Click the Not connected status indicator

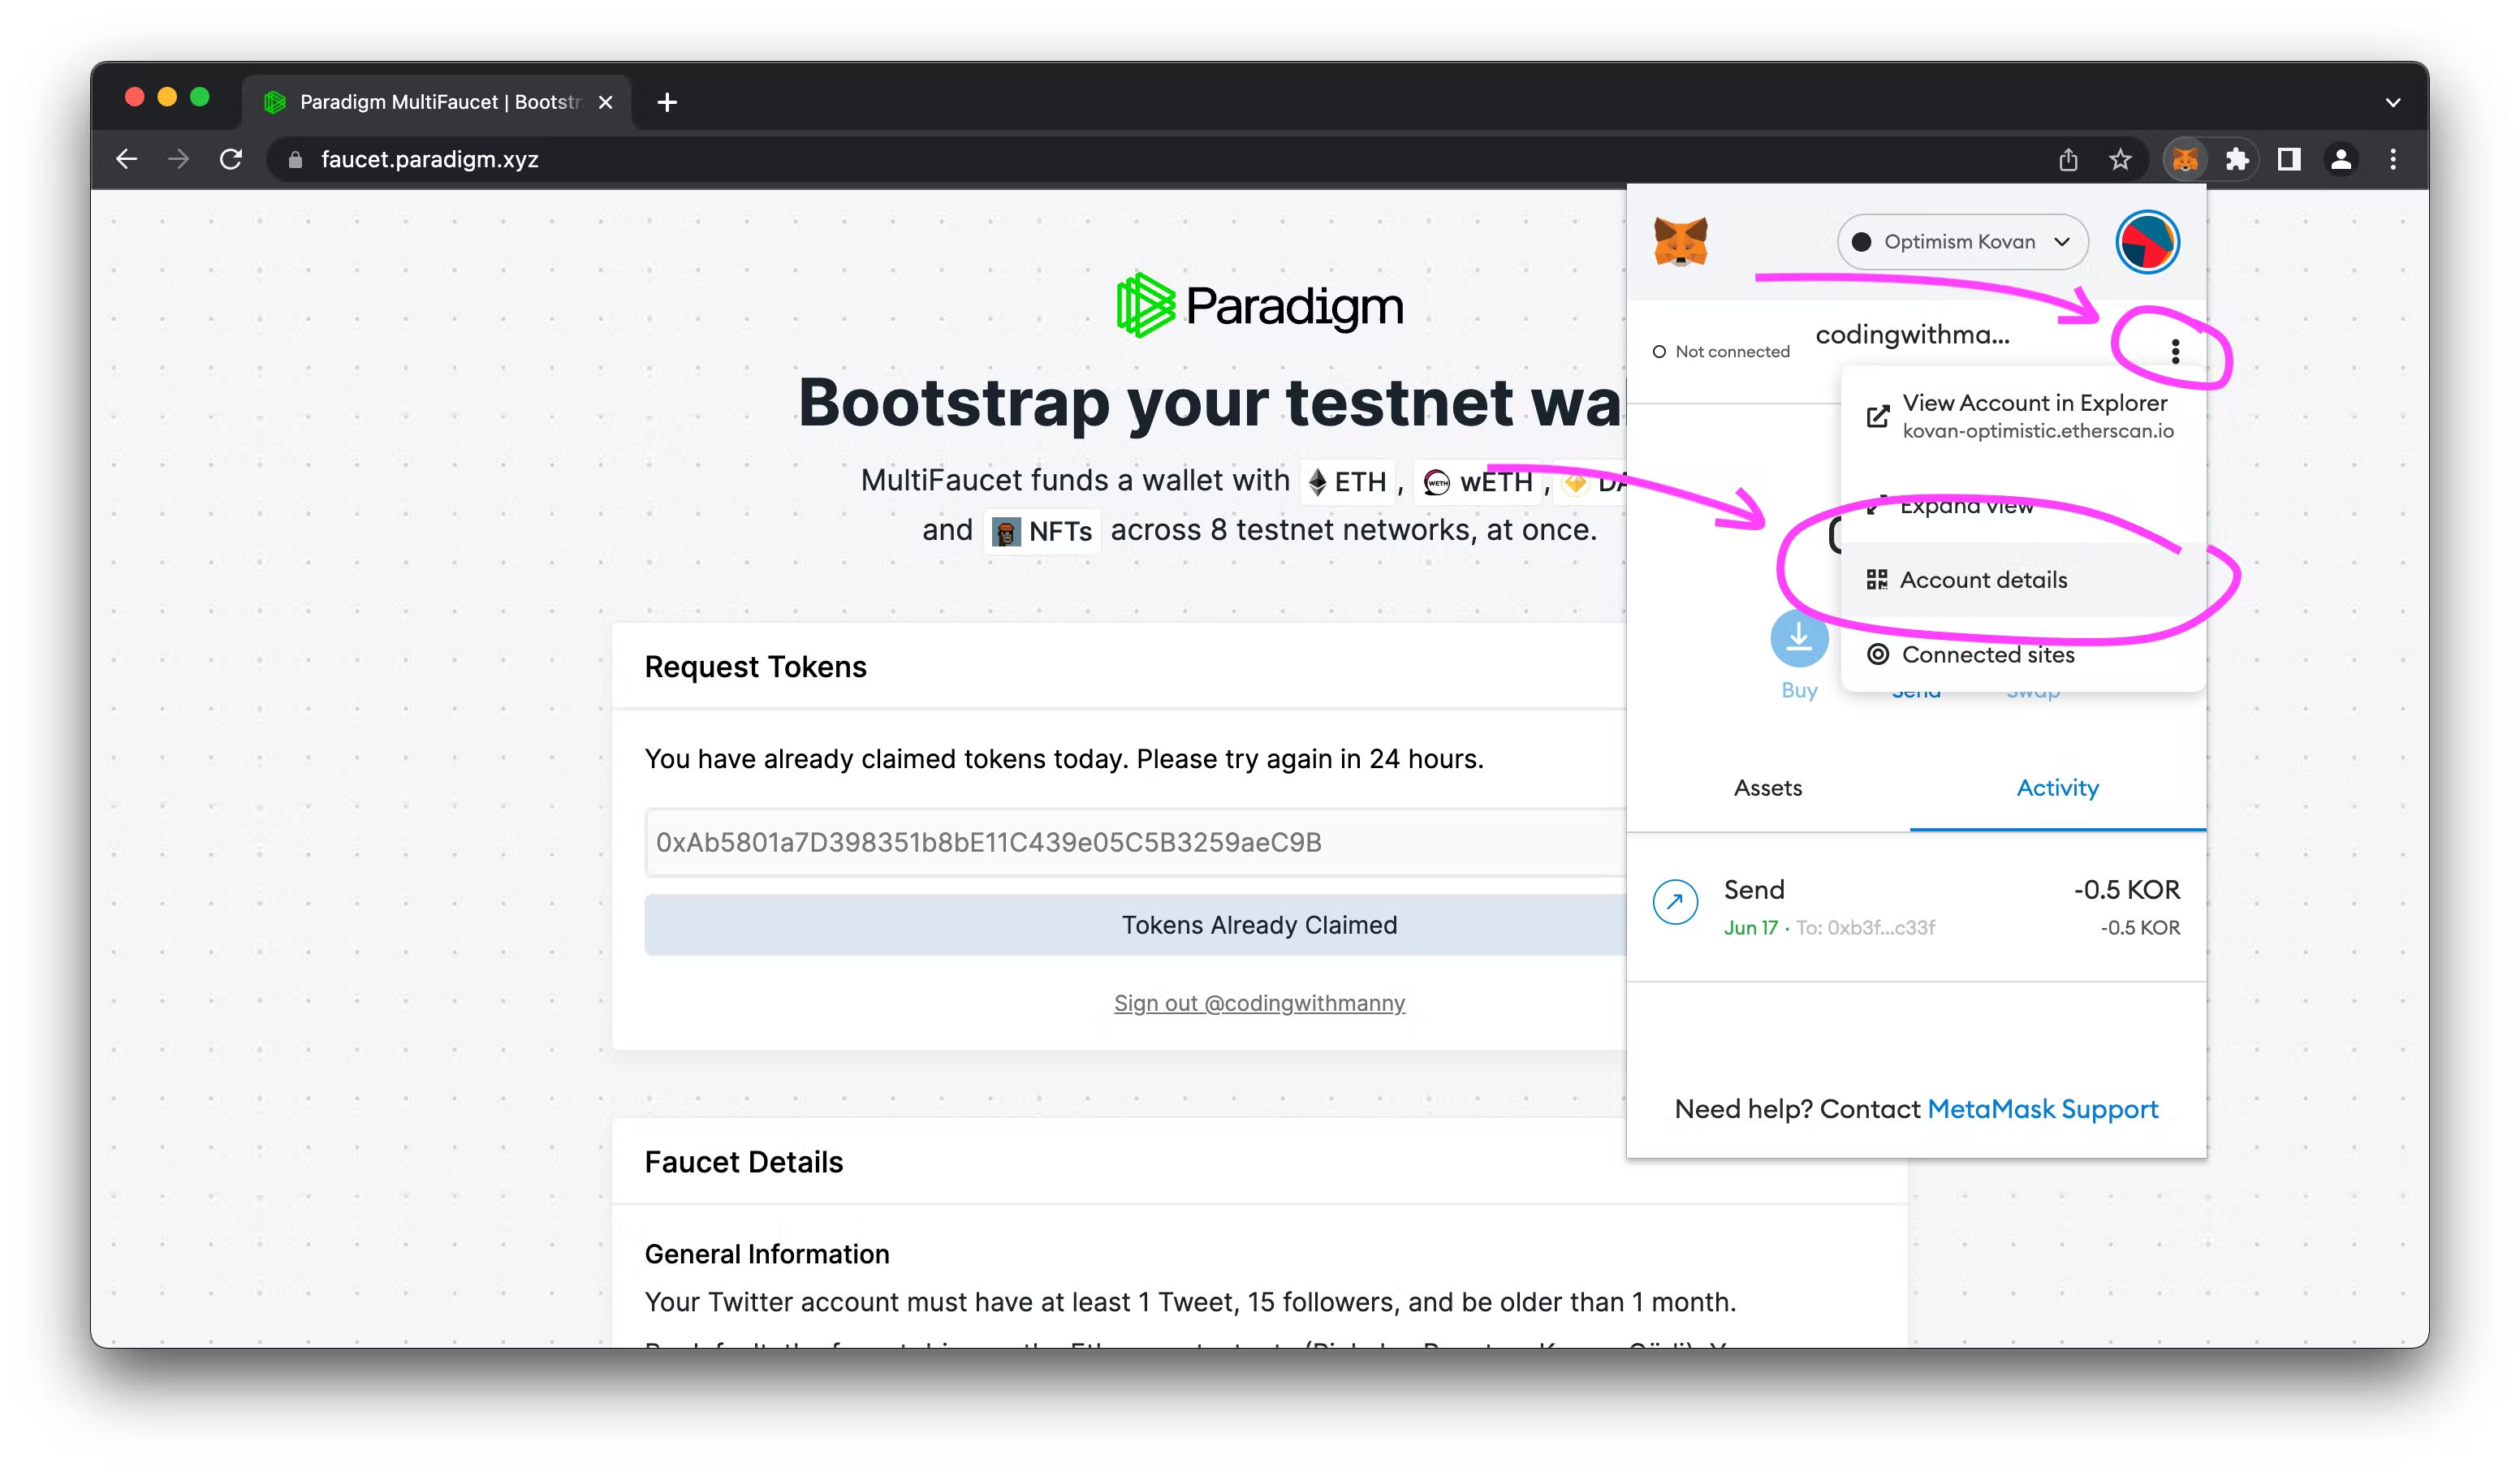[1721, 352]
